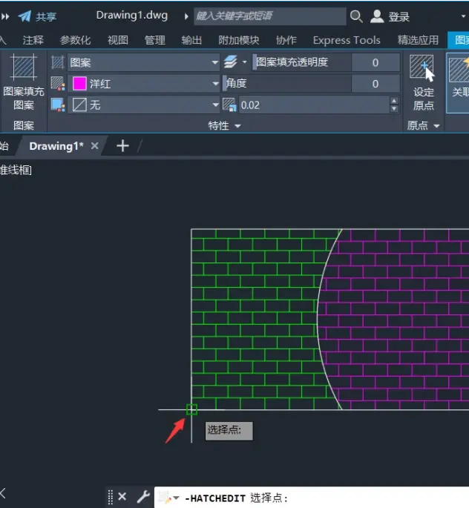Click the keyword search input field
Image resolution: width=469 pixels, height=508 pixels.
click(x=269, y=16)
